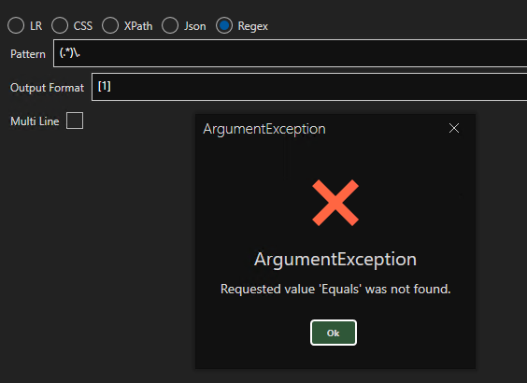Click the XPath label text
The width and height of the screenshot is (527, 383).
(138, 26)
